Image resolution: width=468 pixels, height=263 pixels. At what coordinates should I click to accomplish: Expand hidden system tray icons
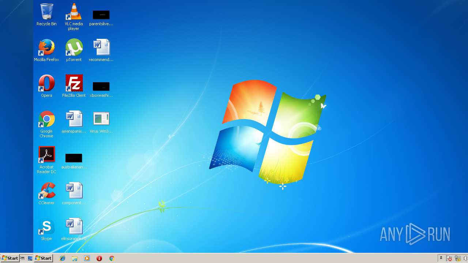pyautogui.click(x=441, y=258)
